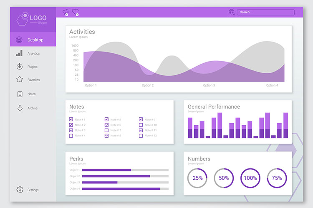The height and width of the screenshot is (208, 313).
Task: Uncheck the Note # 9 checkbox
Action: point(141,119)
